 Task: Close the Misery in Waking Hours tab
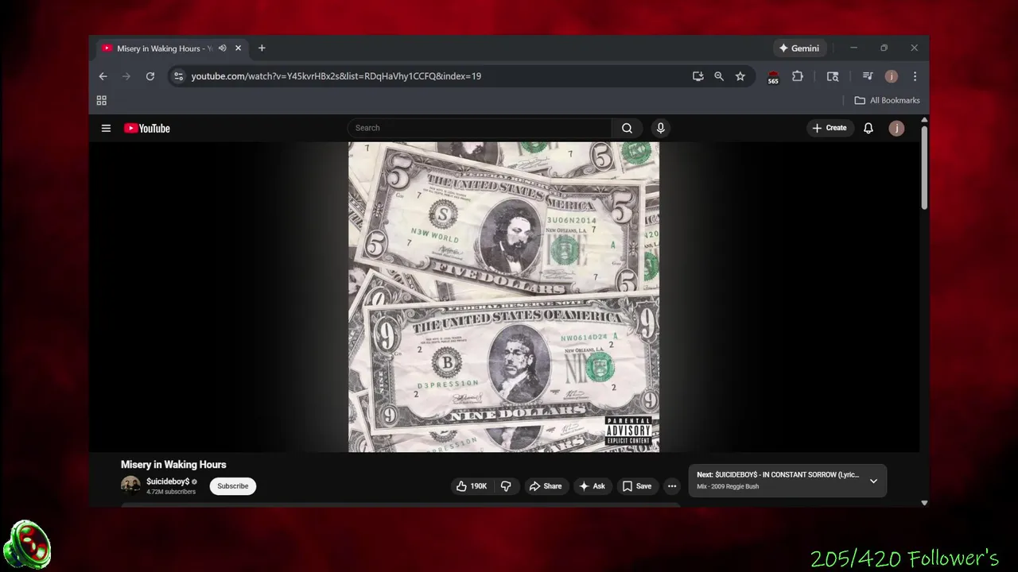(x=238, y=48)
